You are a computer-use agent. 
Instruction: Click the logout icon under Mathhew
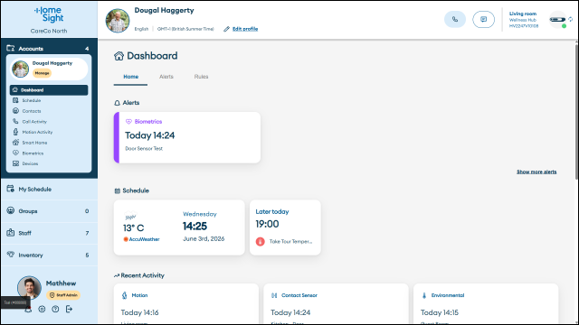tap(69, 309)
